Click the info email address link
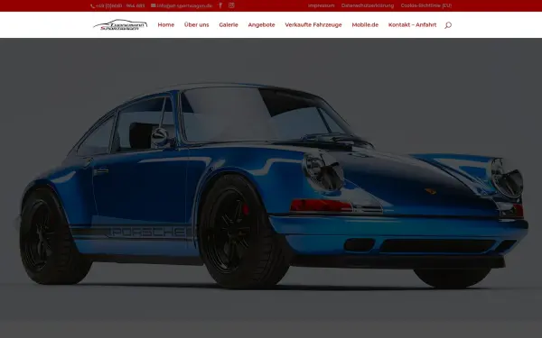This screenshot has width=542, height=338. (182, 6)
